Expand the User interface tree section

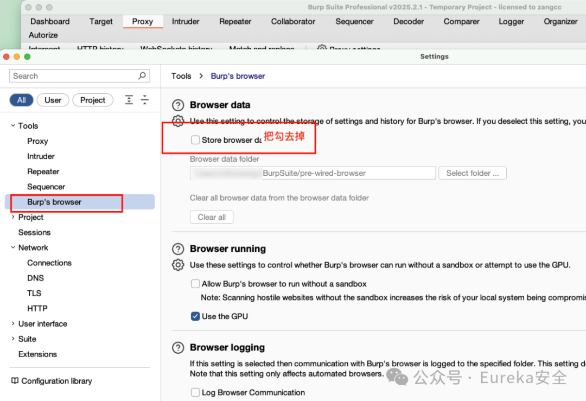[13, 323]
